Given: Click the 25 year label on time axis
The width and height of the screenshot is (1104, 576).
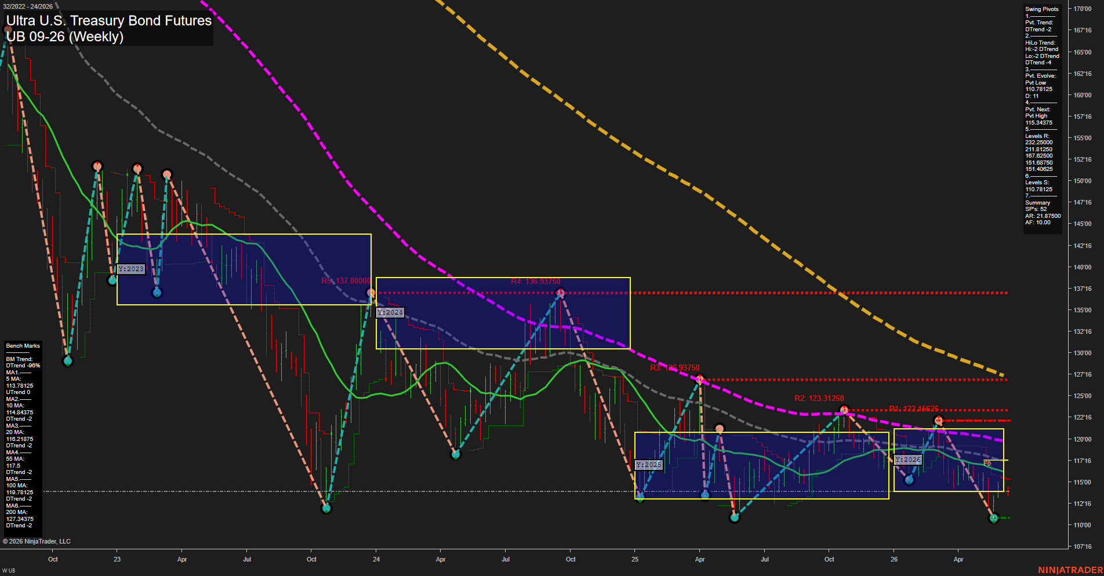Looking at the screenshot, I should pos(635,559).
